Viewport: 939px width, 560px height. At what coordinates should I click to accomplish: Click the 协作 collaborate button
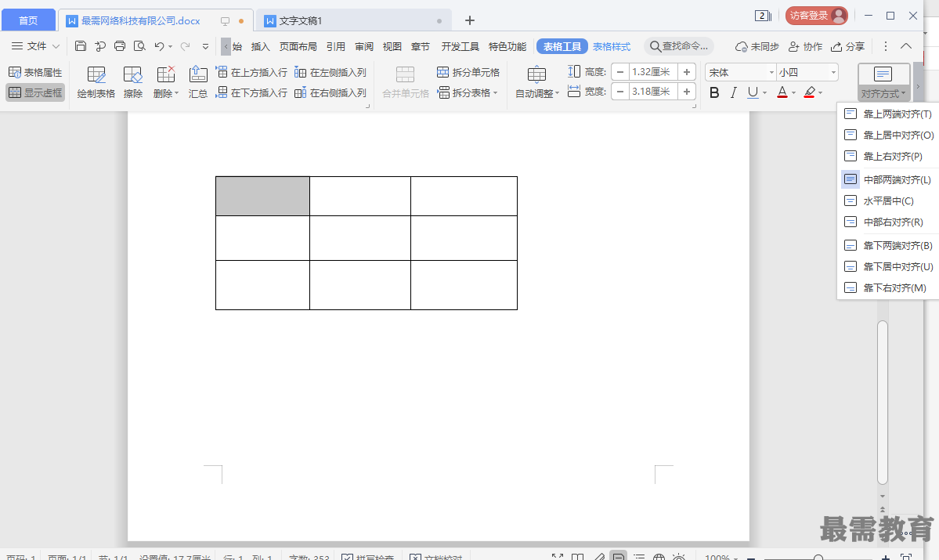click(805, 46)
